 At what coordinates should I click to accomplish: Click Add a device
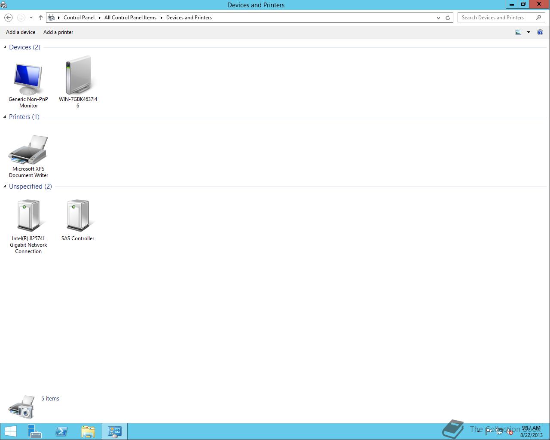pos(21,32)
